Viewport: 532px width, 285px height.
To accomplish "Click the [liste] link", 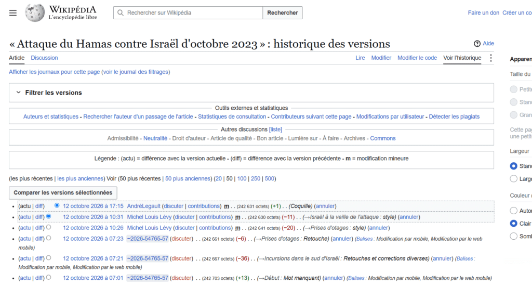I will (275, 129).
